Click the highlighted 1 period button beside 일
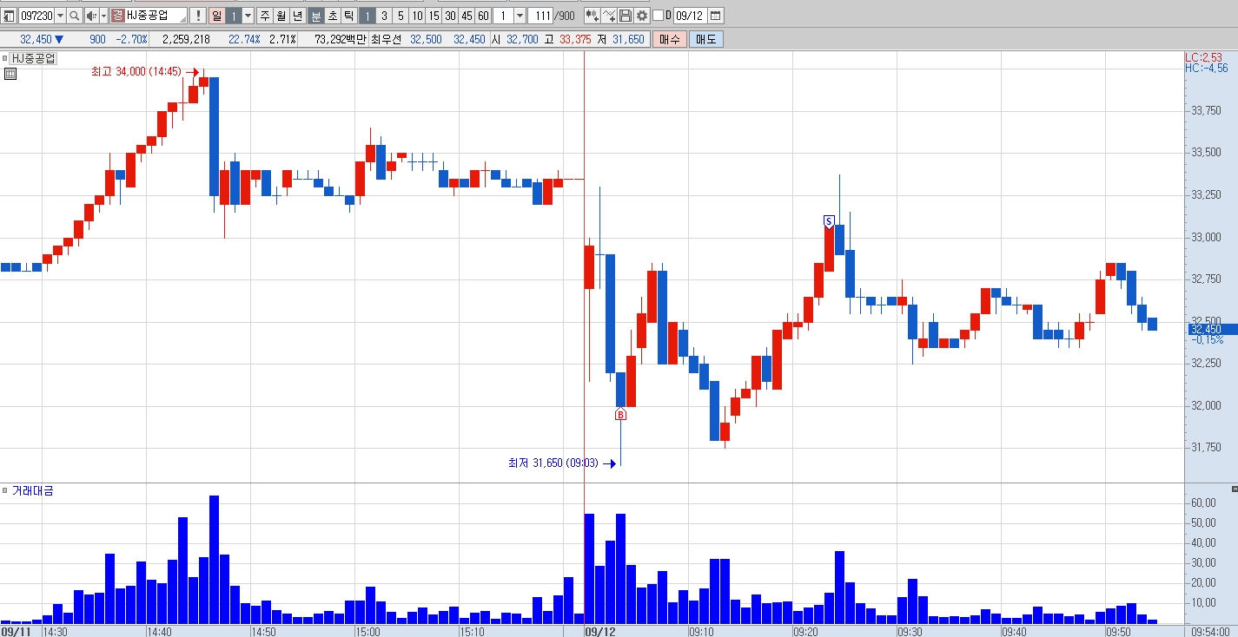Viewport: 1238px width, 637px height. pos(233,16)
